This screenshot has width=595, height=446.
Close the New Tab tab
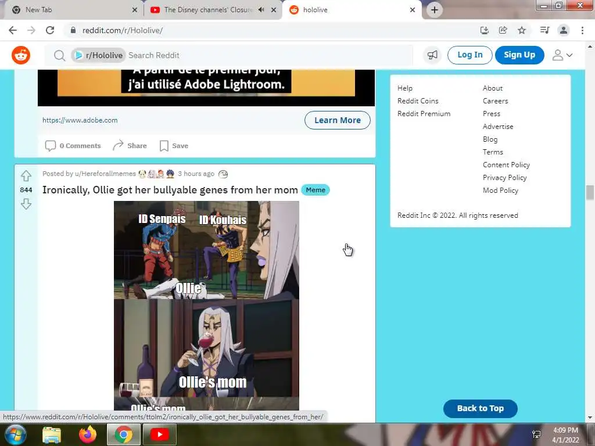point(134,10)
